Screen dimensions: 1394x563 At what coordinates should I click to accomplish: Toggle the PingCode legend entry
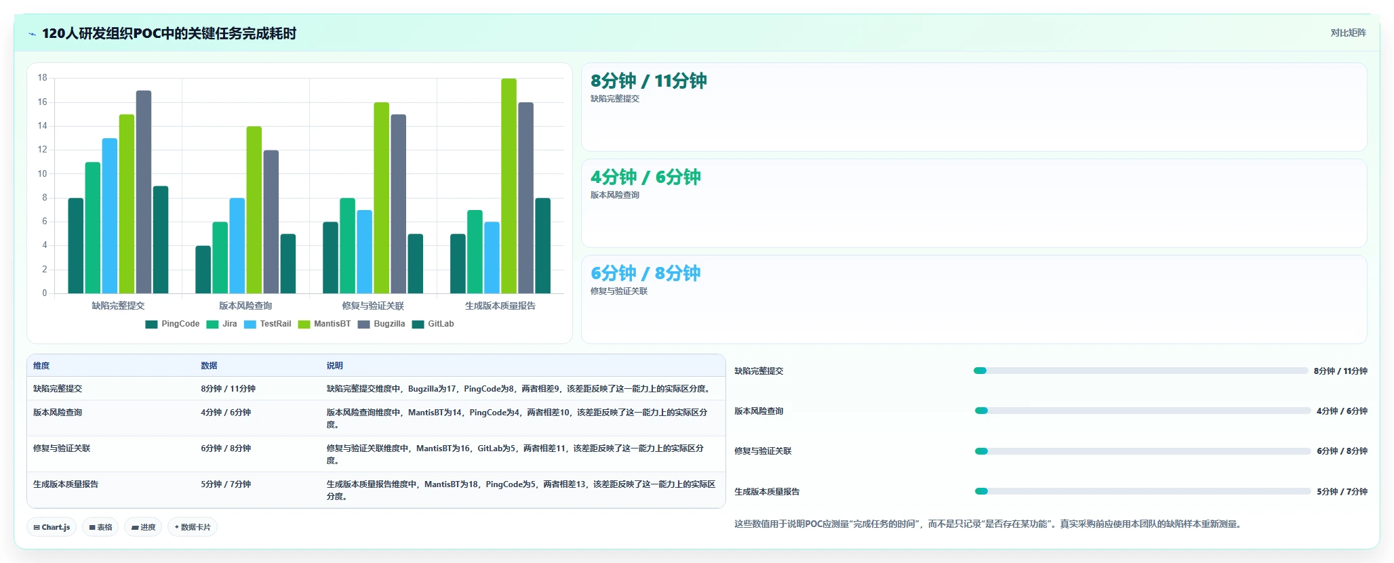click(x=172, y=324)
